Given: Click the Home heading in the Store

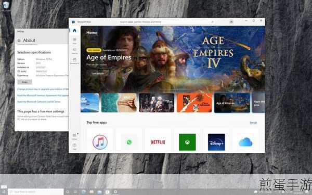Looking at the screenshot, I should click(x=92, y=33).
